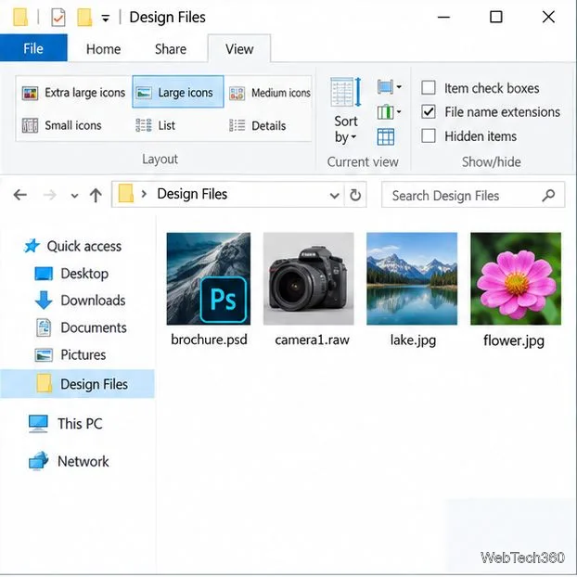This screenshot has width=577, height=577.
Task: Click the flower.jpg file name
Action: (514, 340)
